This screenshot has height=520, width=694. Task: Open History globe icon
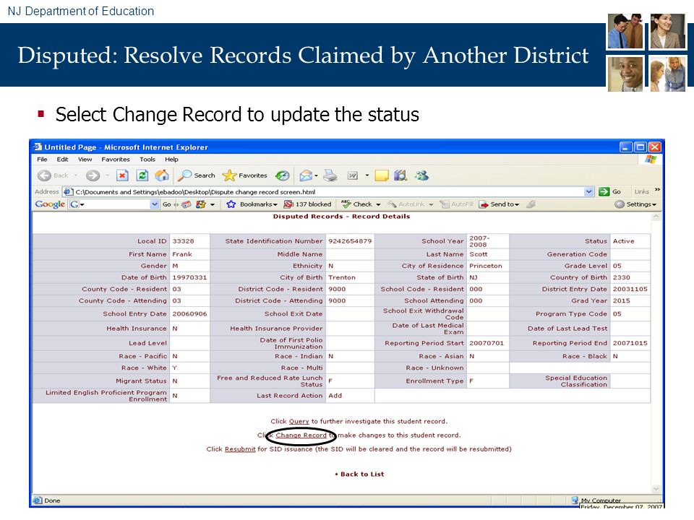[x=282, y=175]
